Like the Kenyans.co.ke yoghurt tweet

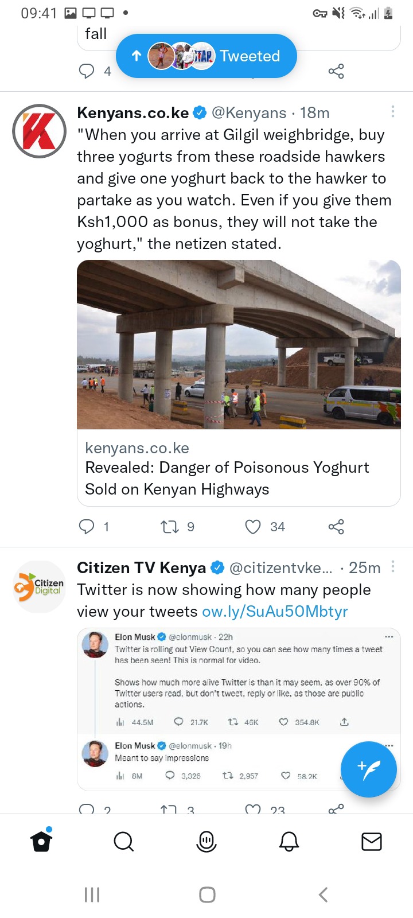click(253, 527)
